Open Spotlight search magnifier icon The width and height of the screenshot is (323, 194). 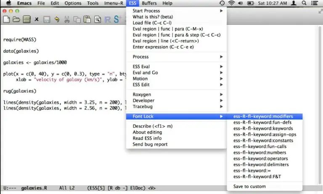pos(304,3)
